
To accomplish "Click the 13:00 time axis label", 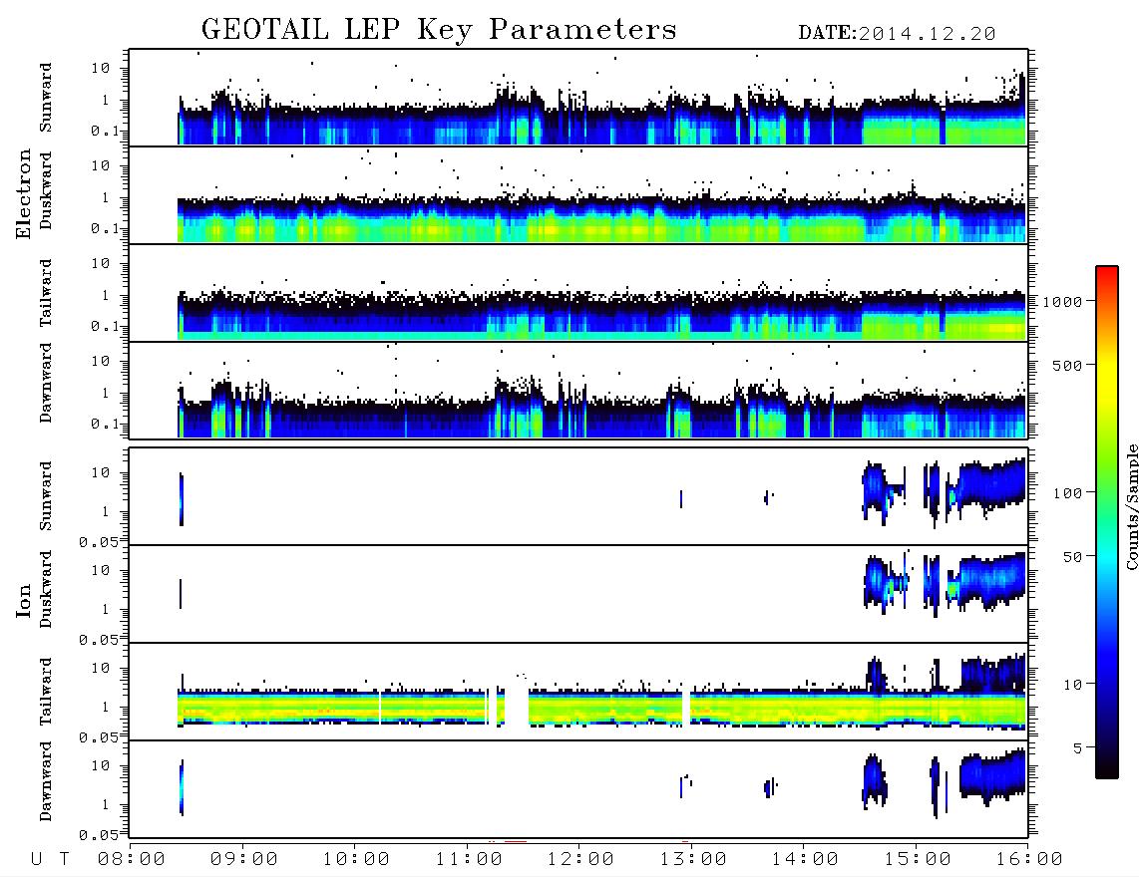I will point(693,860).
